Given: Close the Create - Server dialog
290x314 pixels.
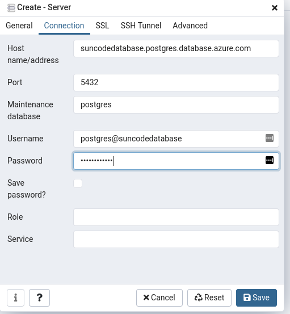Looking at the screenshot, I should click(275, 8).
